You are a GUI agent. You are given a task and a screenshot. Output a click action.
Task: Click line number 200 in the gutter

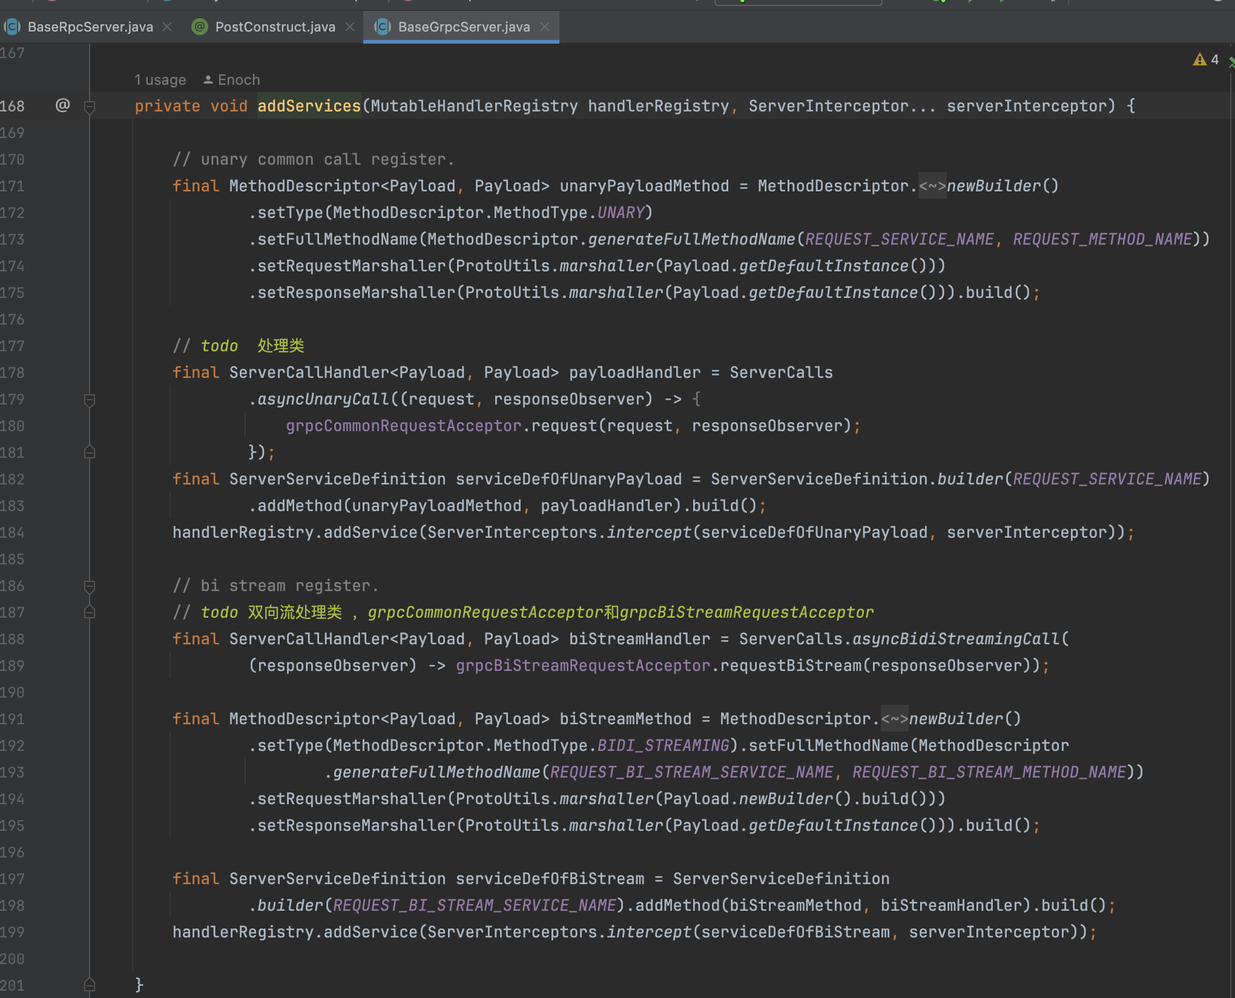[x=13, y=959]
